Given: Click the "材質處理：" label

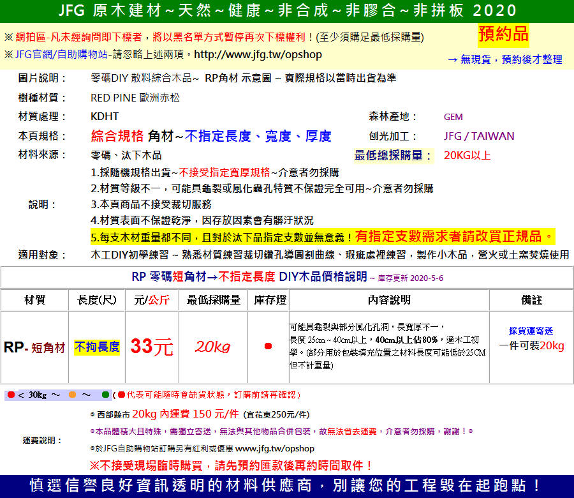Looking at the screenshot, I should point(42,117).
